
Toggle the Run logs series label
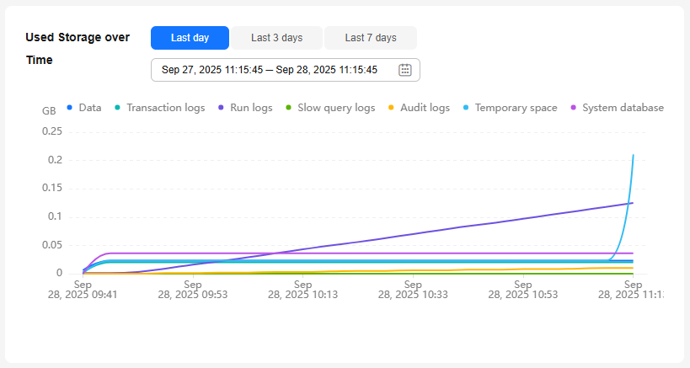[x=251, y=108]
